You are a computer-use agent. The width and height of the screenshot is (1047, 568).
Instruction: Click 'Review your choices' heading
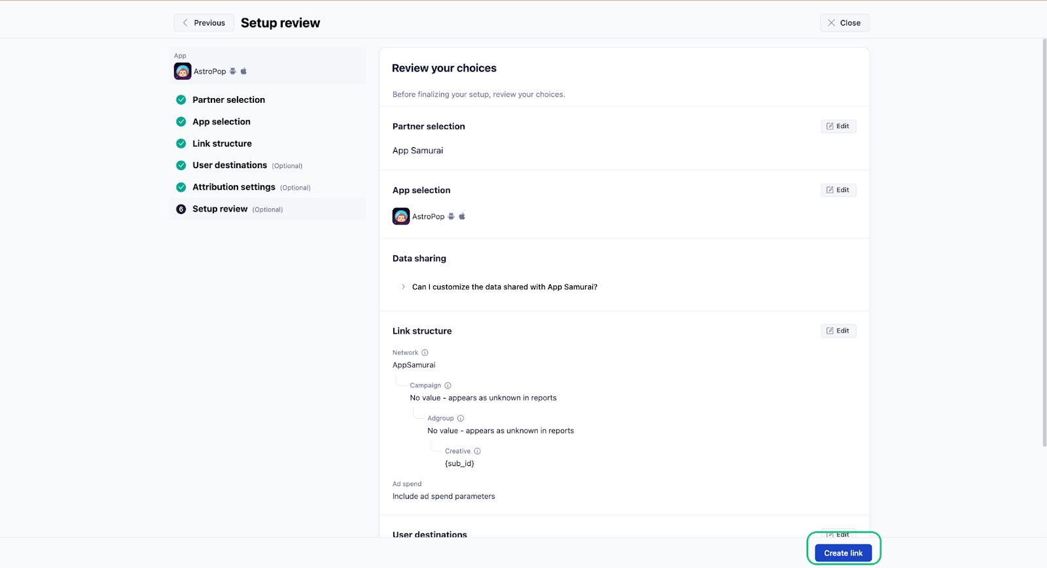(444, 68)
